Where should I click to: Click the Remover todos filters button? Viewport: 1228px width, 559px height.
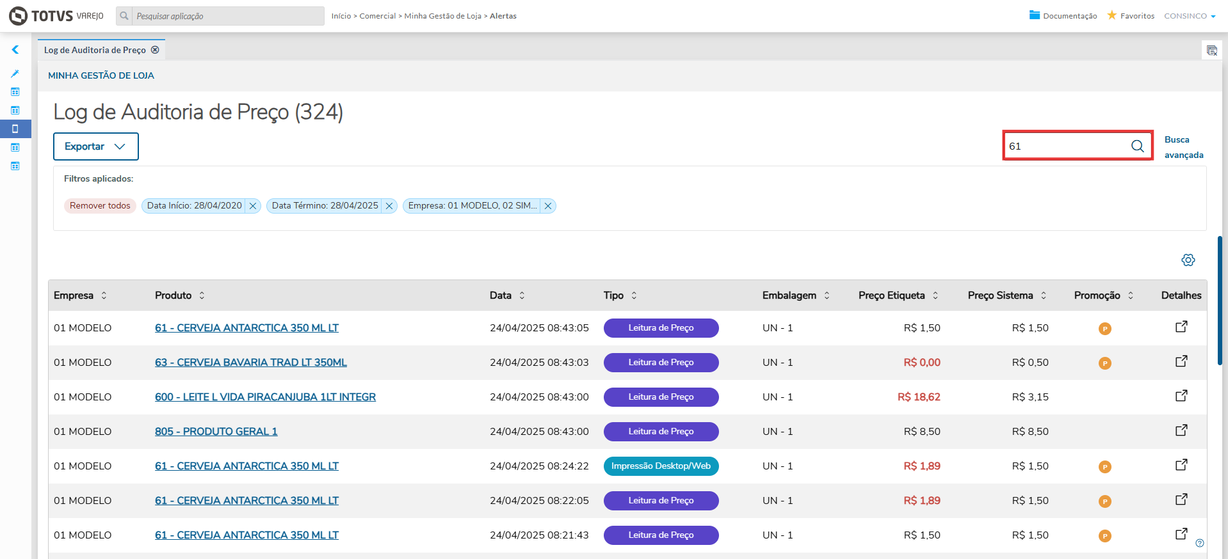coord(100,206)
